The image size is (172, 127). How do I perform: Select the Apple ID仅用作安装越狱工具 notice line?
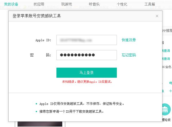(x=82, y=104)
